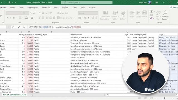Click the Arpit Jain account name

coord(143,2)
